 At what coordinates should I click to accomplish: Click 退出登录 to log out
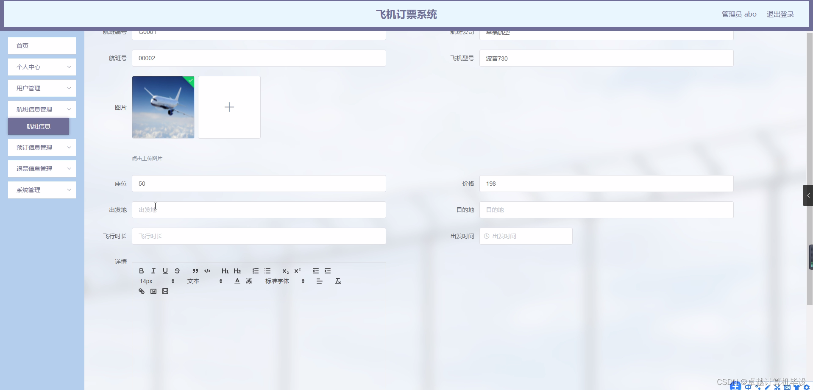[x=780, y=14]
